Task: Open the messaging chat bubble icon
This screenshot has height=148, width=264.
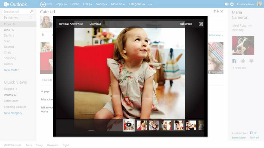Action: coord(227,4)
